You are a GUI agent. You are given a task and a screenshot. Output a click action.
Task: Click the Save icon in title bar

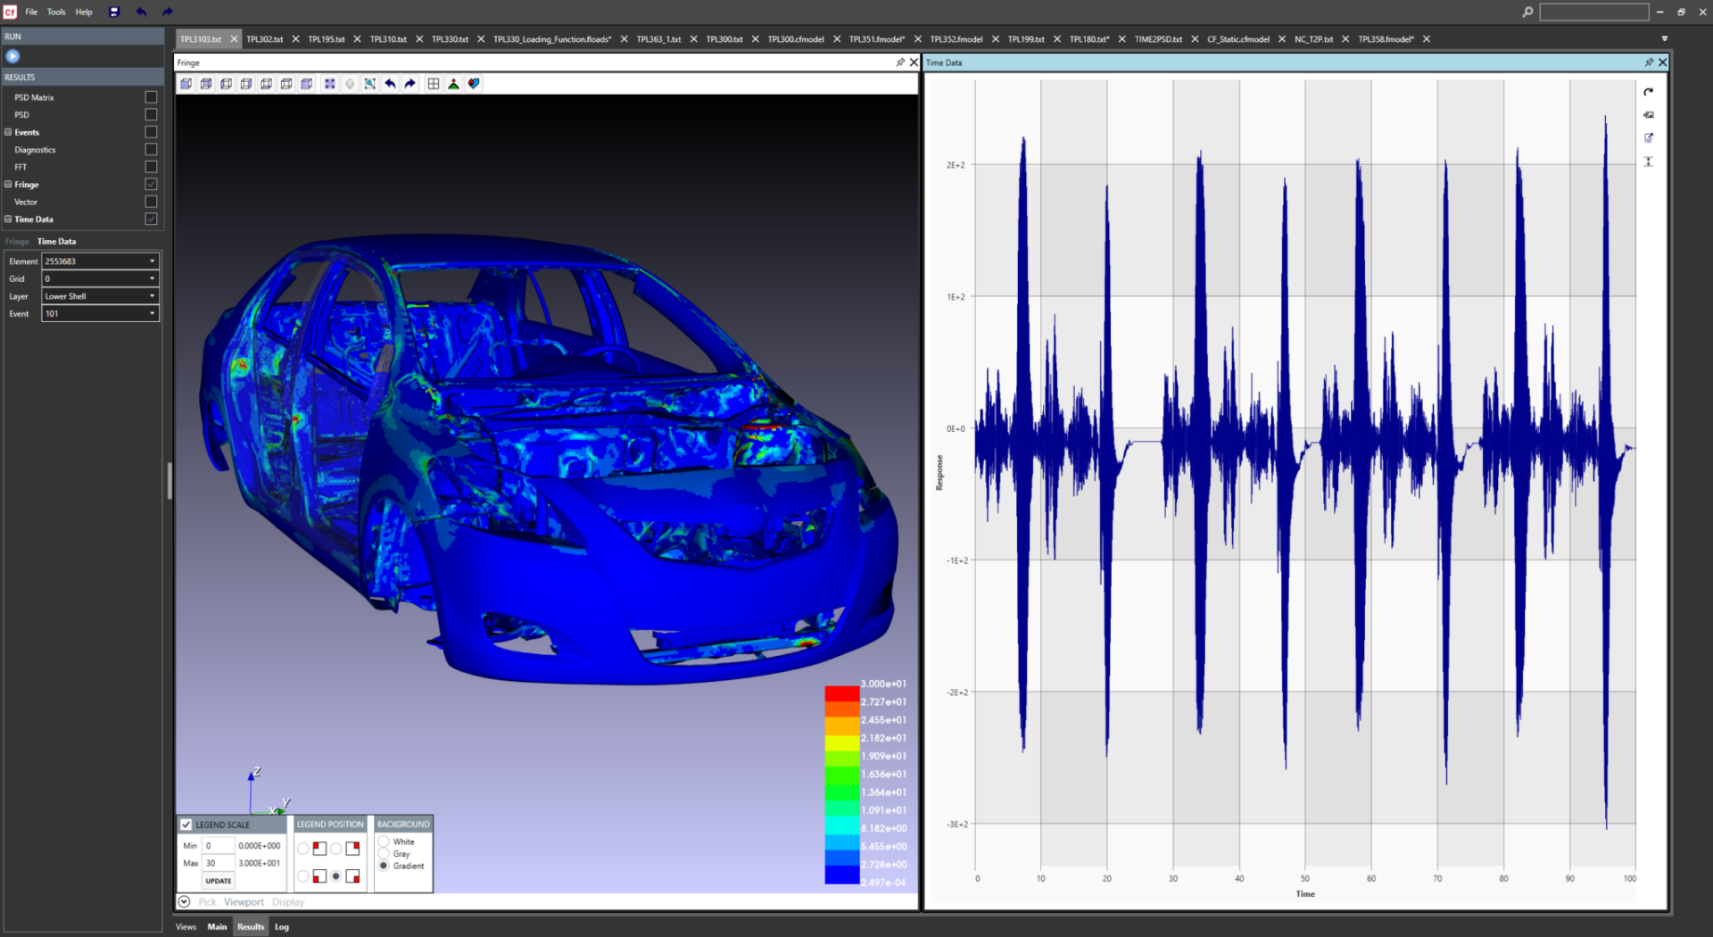pyautogui.click(x=114, y=12)
